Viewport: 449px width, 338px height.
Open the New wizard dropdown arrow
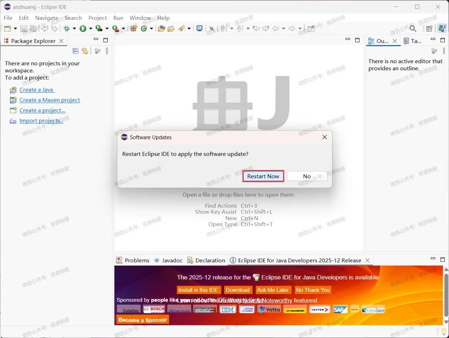pyautogui.click(x=15, y=29)
